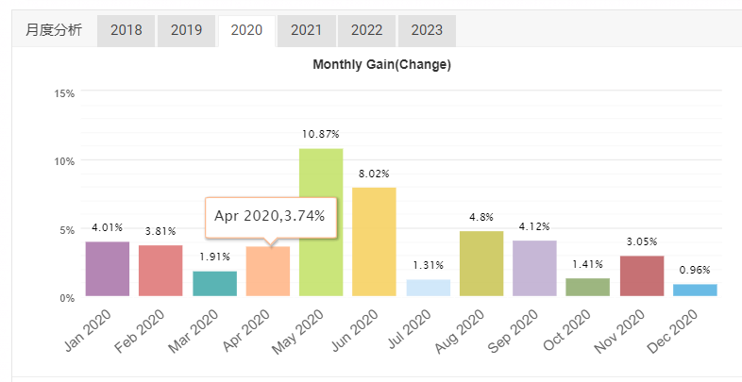
Task: Click the 月度分析 label
Action: tap(54, 30)
